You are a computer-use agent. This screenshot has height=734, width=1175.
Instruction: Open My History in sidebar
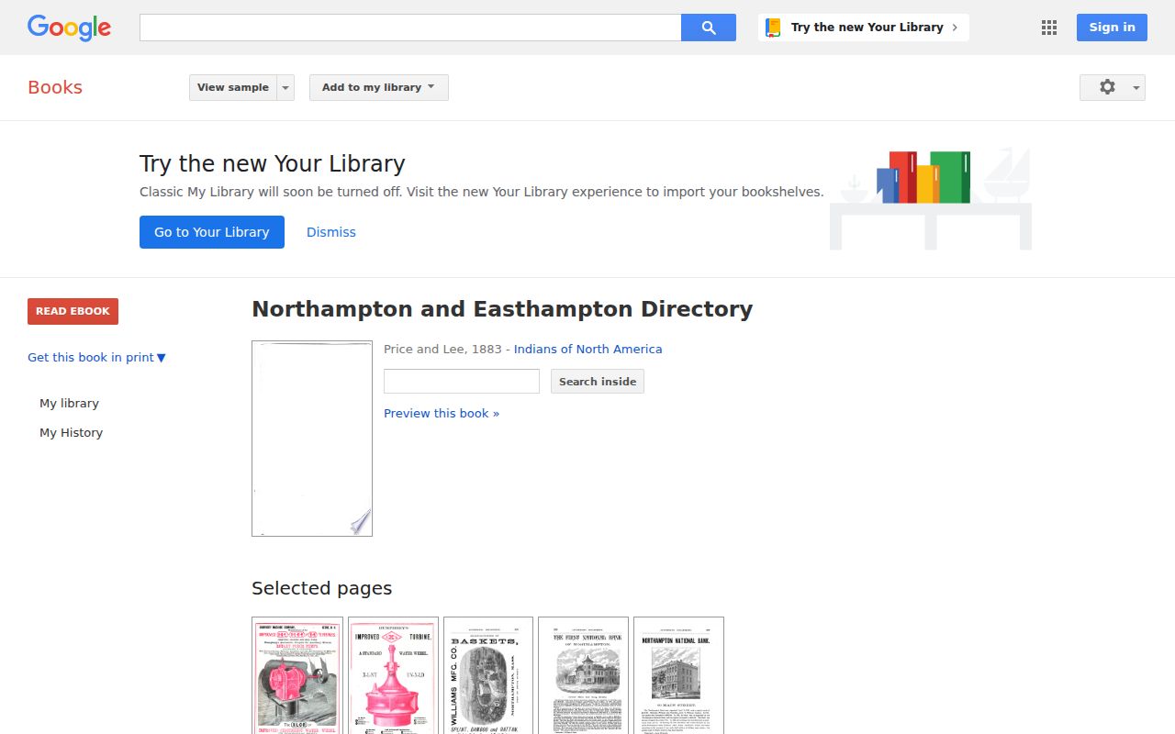click(71, 433)
